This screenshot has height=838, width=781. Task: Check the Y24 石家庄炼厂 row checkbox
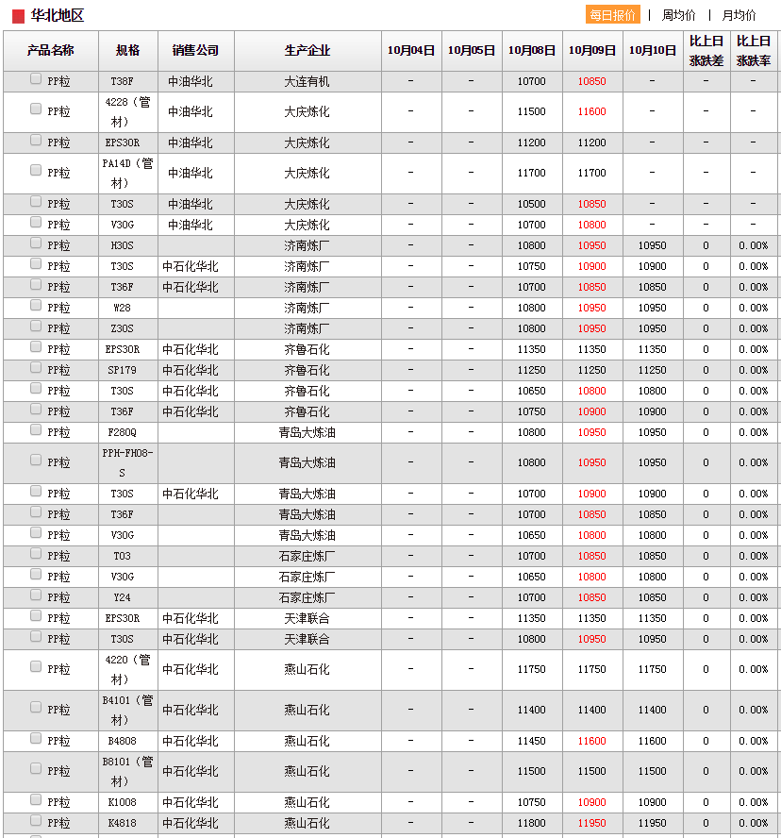(36, 595)
